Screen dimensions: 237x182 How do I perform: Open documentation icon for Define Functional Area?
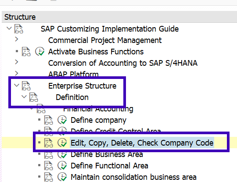pos(49,165)
